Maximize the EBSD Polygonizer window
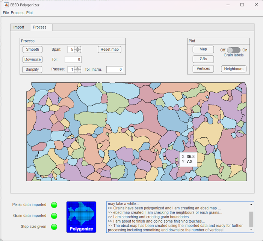Viewport: 263px width, 241px height. (x=242, y=5)
